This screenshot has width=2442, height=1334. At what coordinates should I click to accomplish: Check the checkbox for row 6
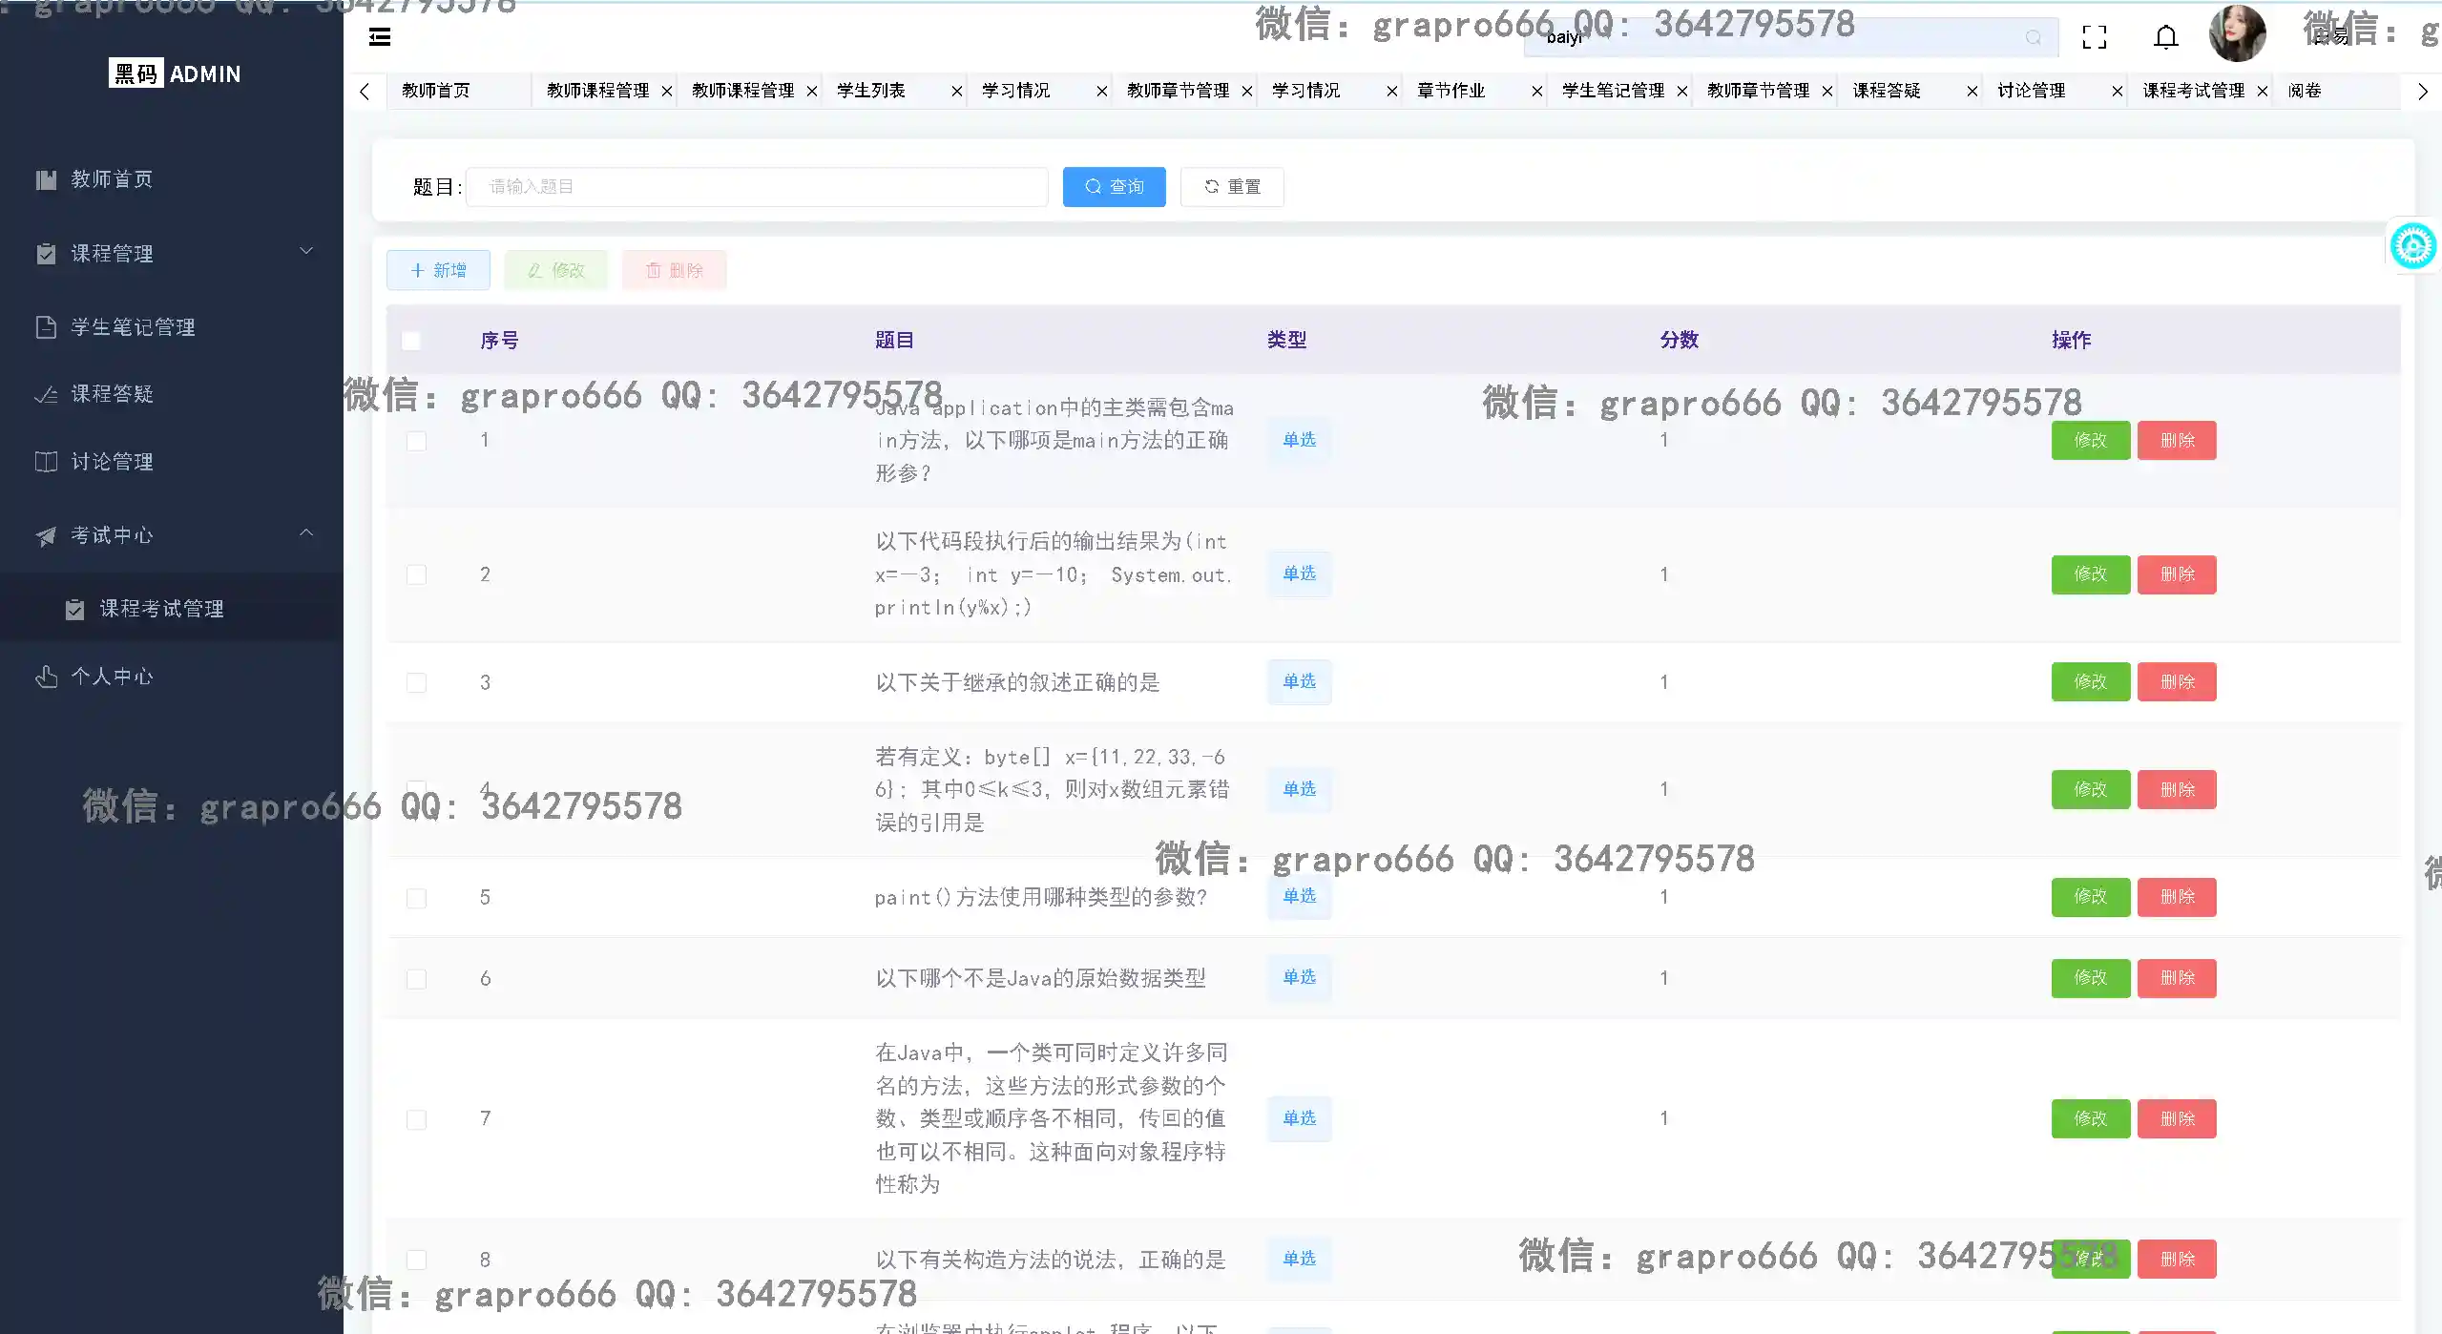tap(416, 979)
